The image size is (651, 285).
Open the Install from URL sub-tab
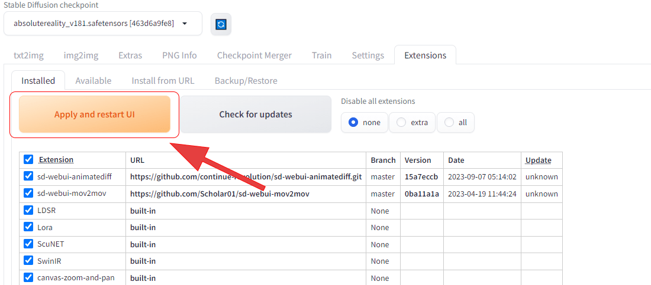(x=163, y=81)
